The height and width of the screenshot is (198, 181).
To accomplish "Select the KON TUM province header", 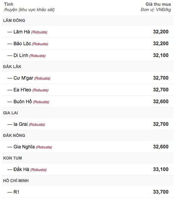I will click(12, 158).
